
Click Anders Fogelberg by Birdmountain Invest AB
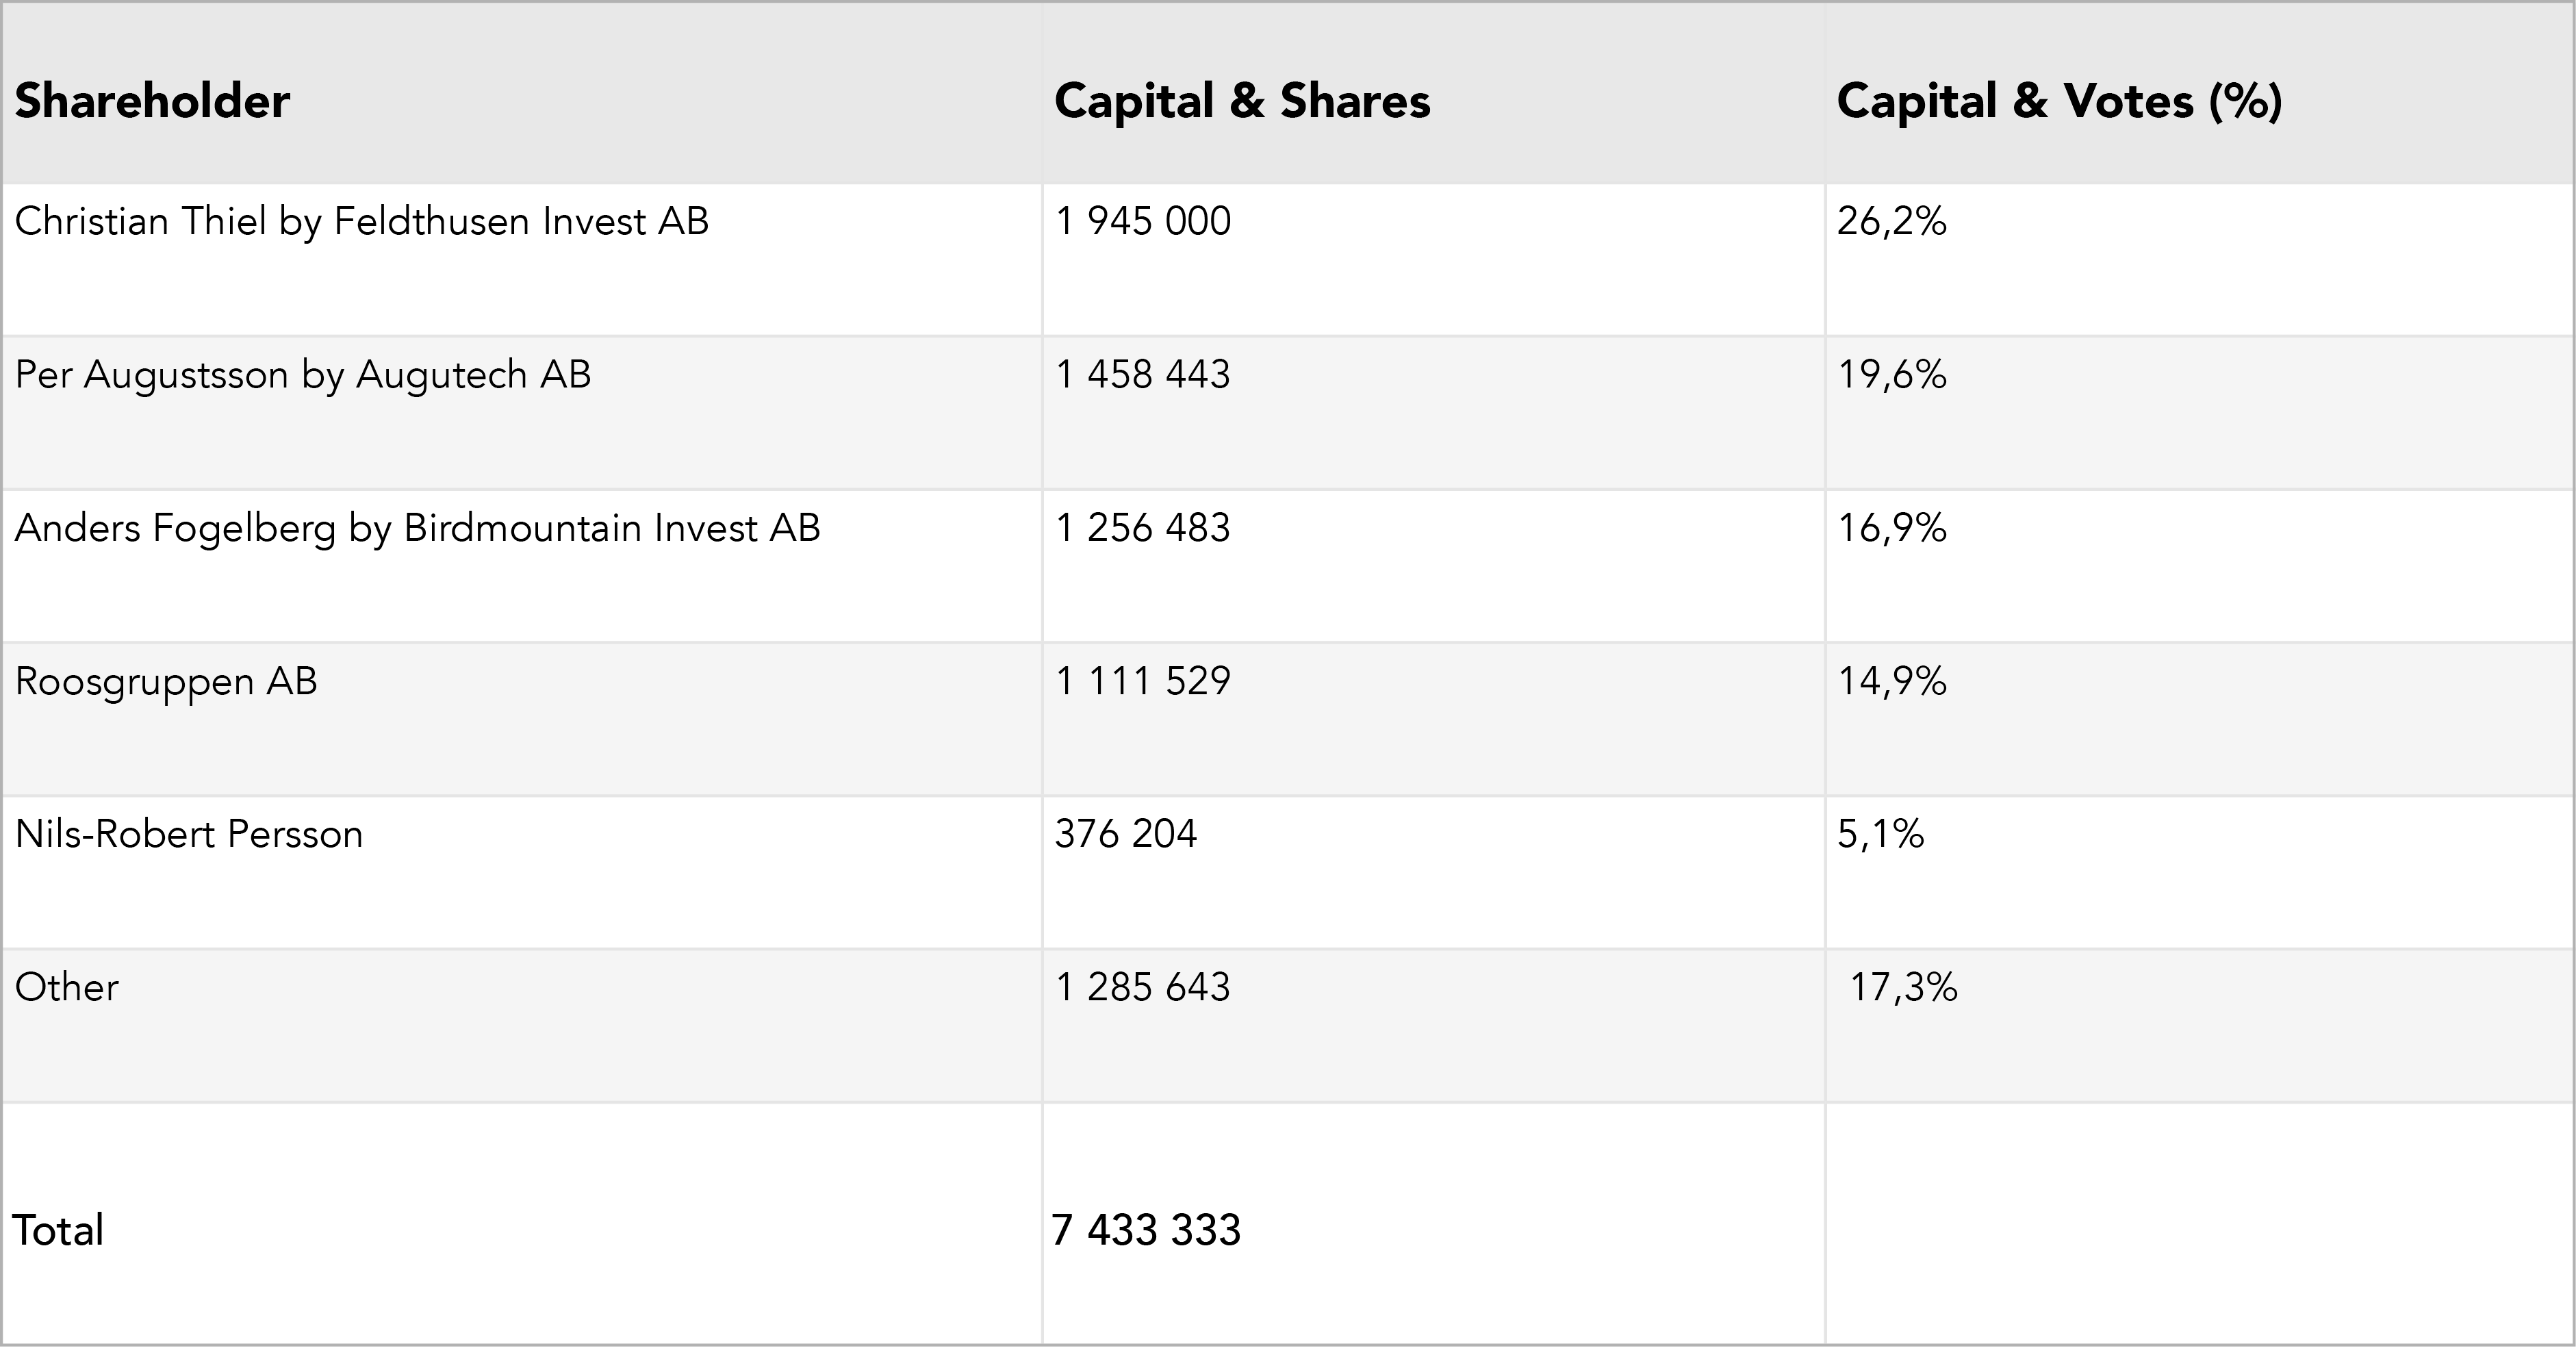coord(417,528)
